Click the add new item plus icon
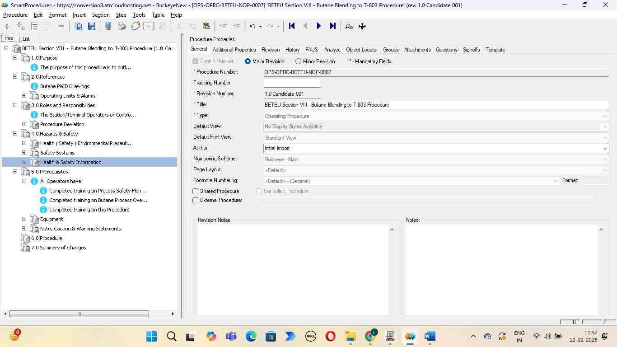The image size is (617, 347). pyautogui.click(x=7, y=26)
